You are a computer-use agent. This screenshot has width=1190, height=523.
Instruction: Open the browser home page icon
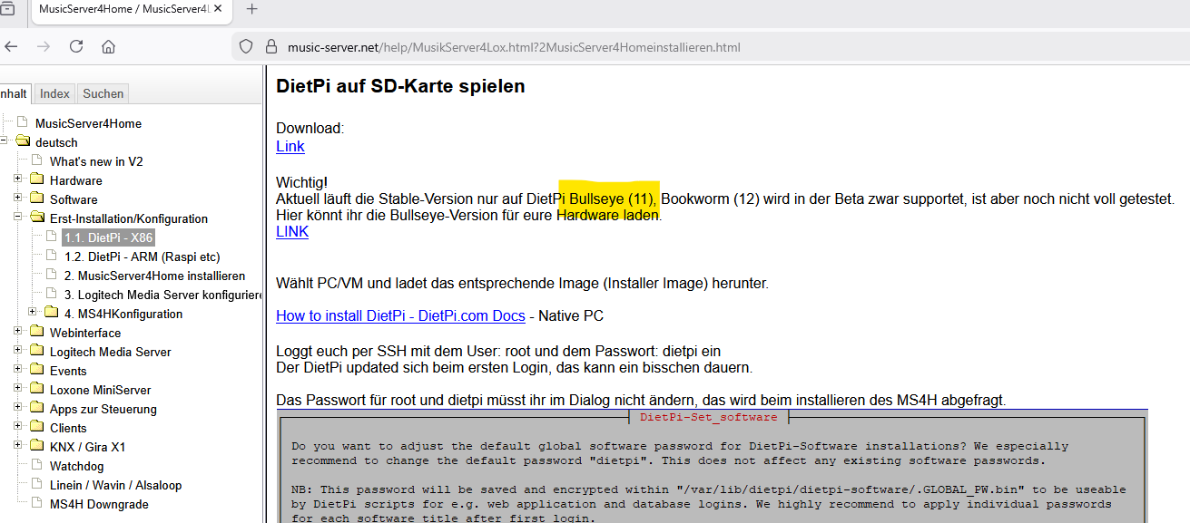[x=108, y=45]
